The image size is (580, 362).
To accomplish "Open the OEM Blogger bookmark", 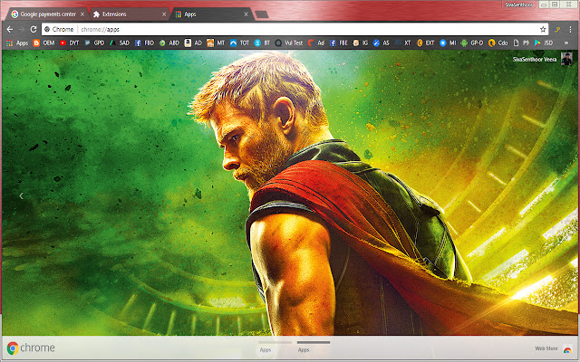I will click(x=43, y=43).
